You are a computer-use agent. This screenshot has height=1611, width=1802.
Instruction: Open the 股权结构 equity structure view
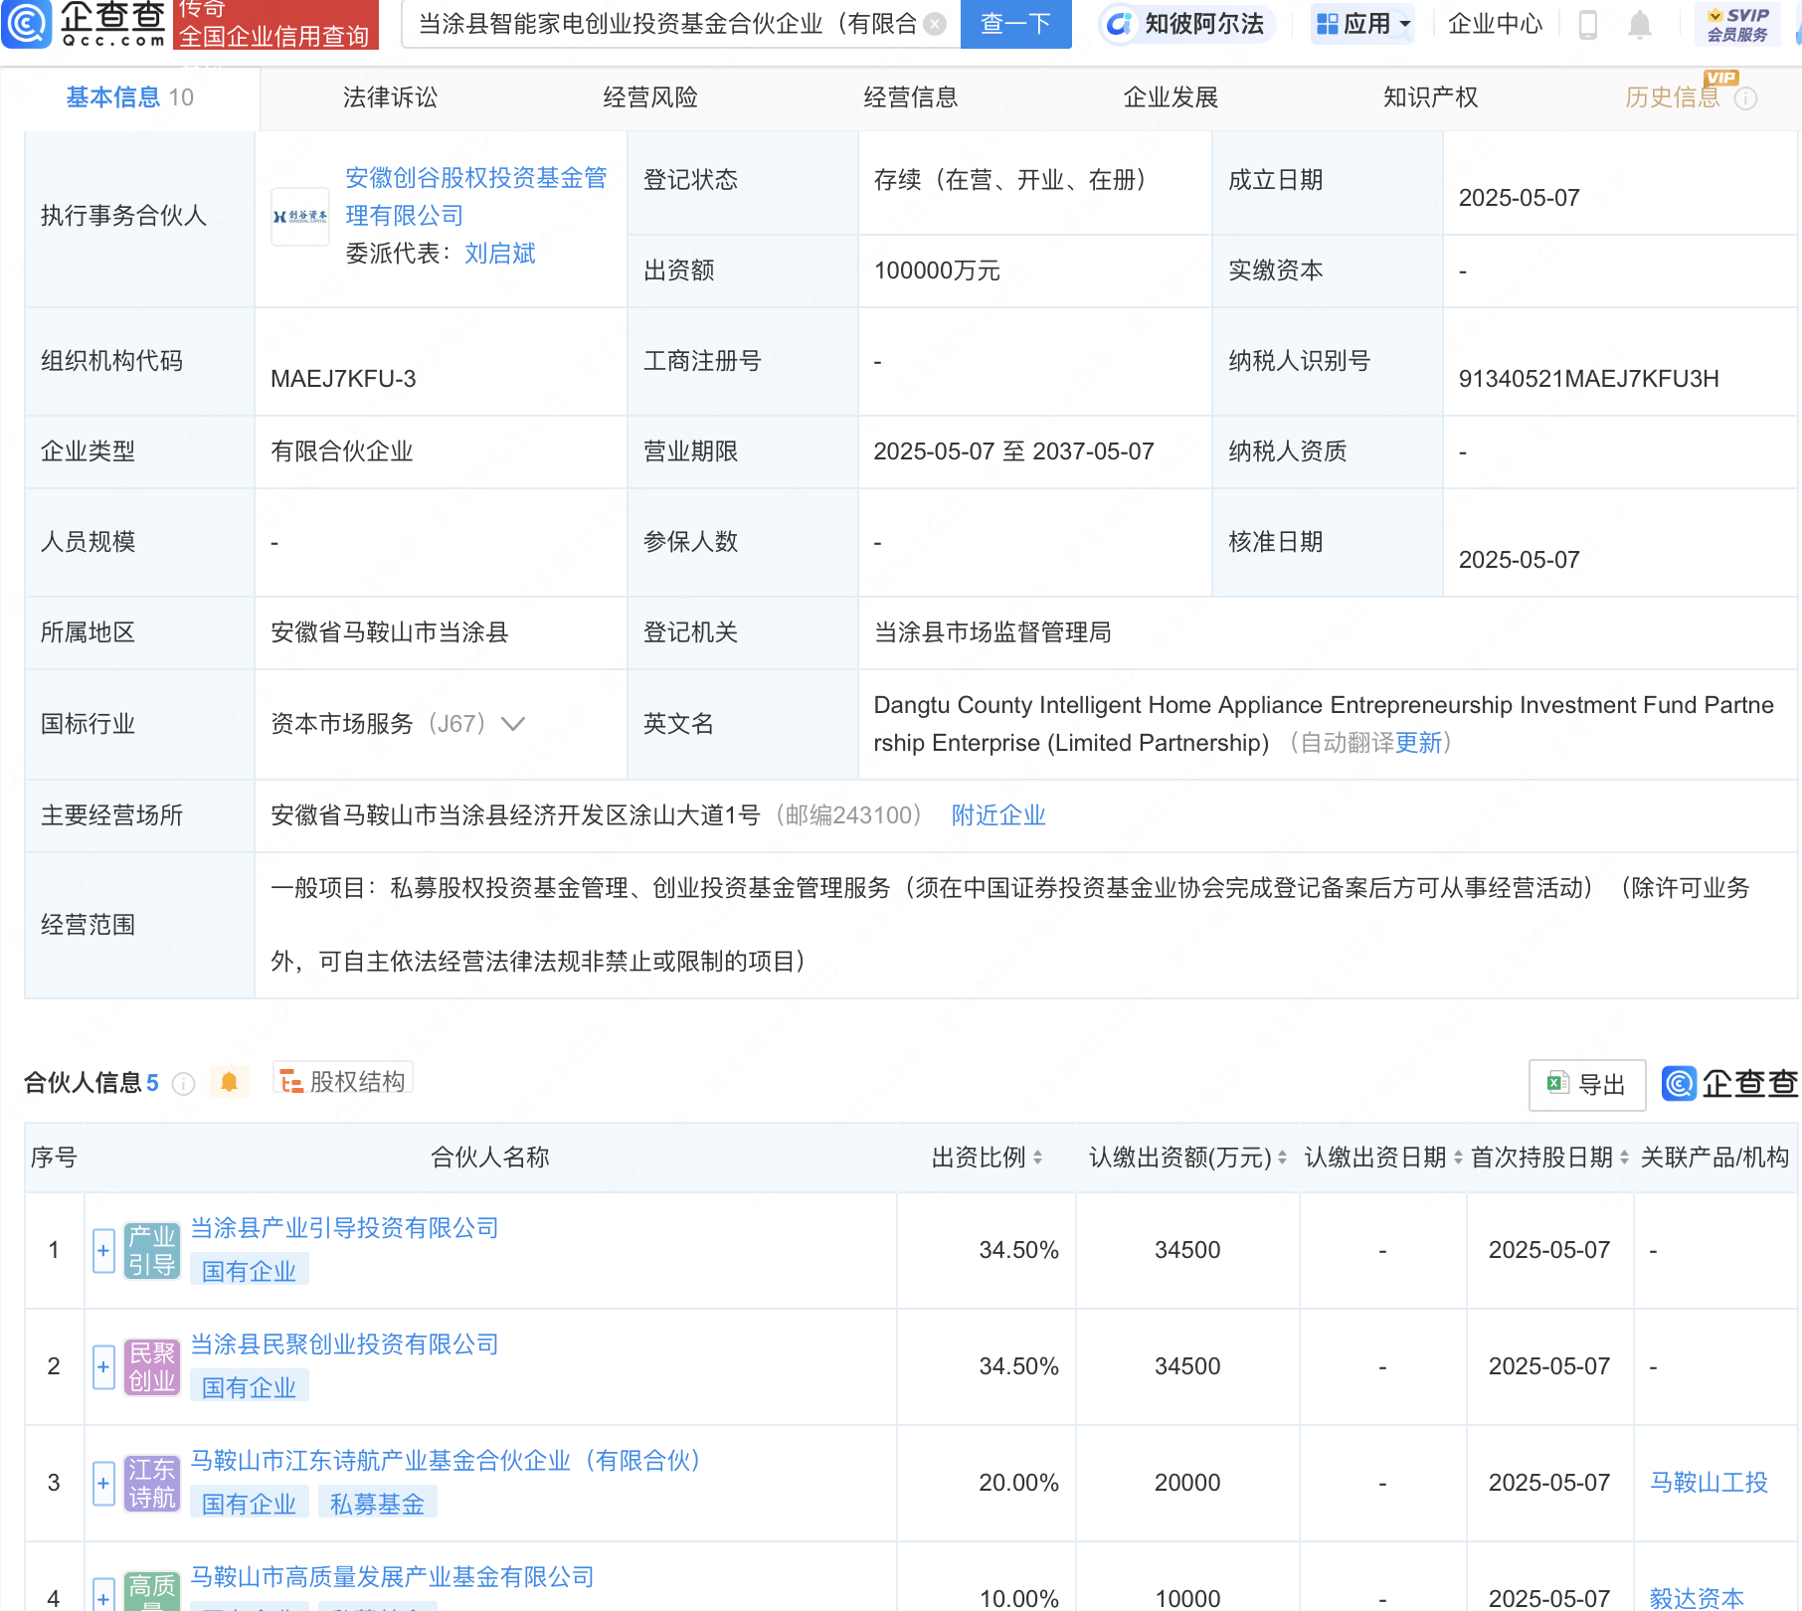pyautogui.click(x=341, y=1079)
